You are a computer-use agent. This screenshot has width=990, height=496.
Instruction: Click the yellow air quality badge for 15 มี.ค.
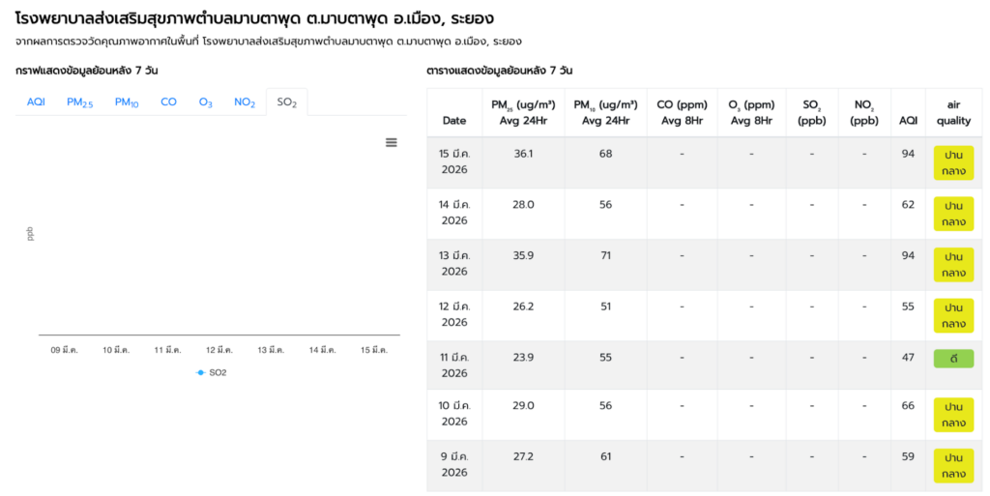953,162
